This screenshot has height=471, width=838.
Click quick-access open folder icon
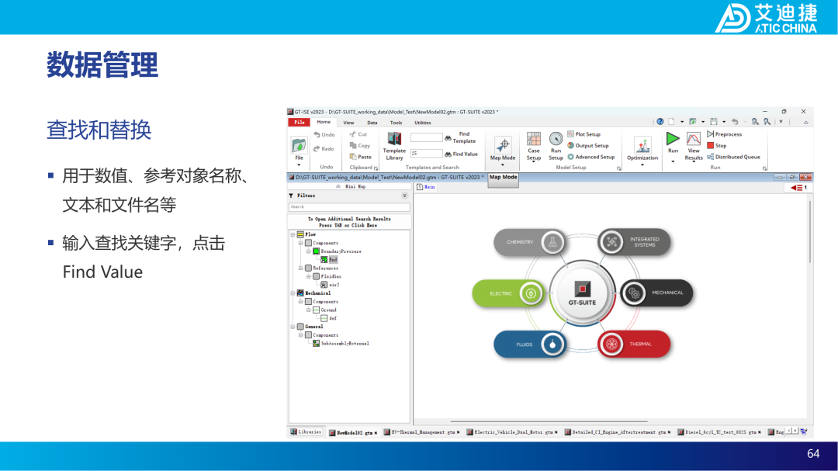click(693, 122)
